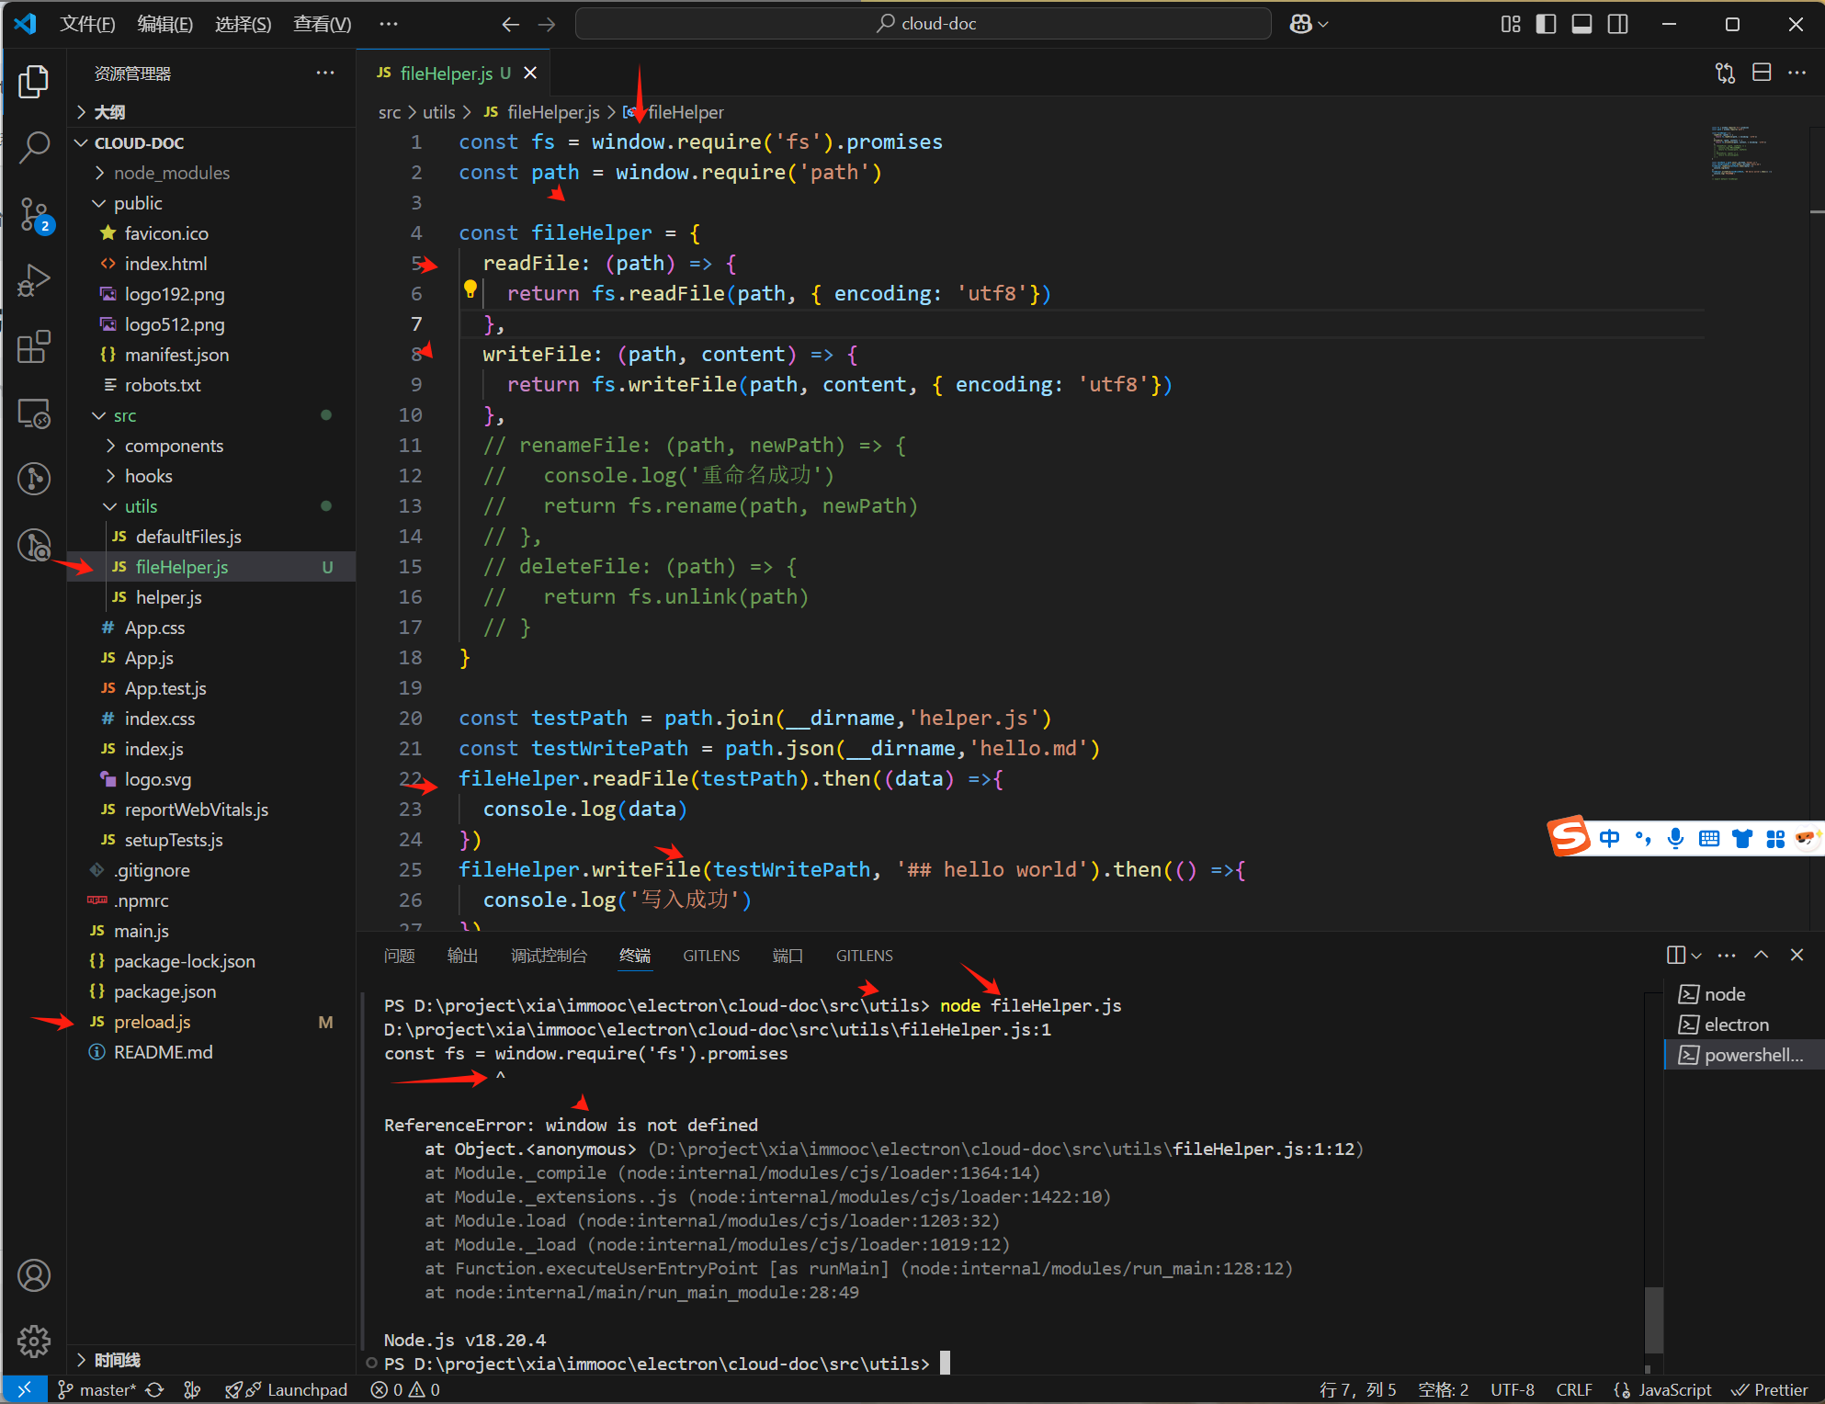Open the Search view in activity bar
The width and height of the screenshot is (1825, 1404).
tap(34, 147)
